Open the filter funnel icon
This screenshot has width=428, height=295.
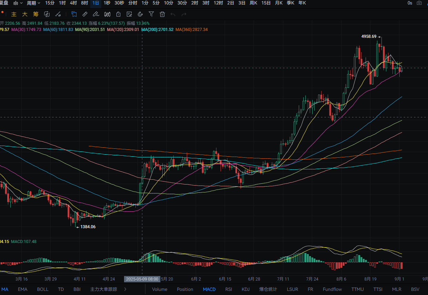pos(151,14)
